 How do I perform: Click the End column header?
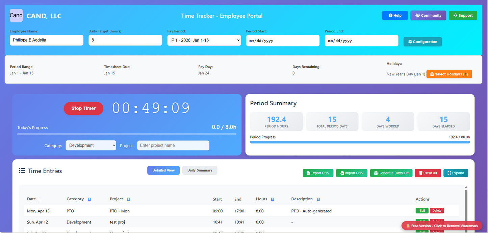click(x=238, y=199)
